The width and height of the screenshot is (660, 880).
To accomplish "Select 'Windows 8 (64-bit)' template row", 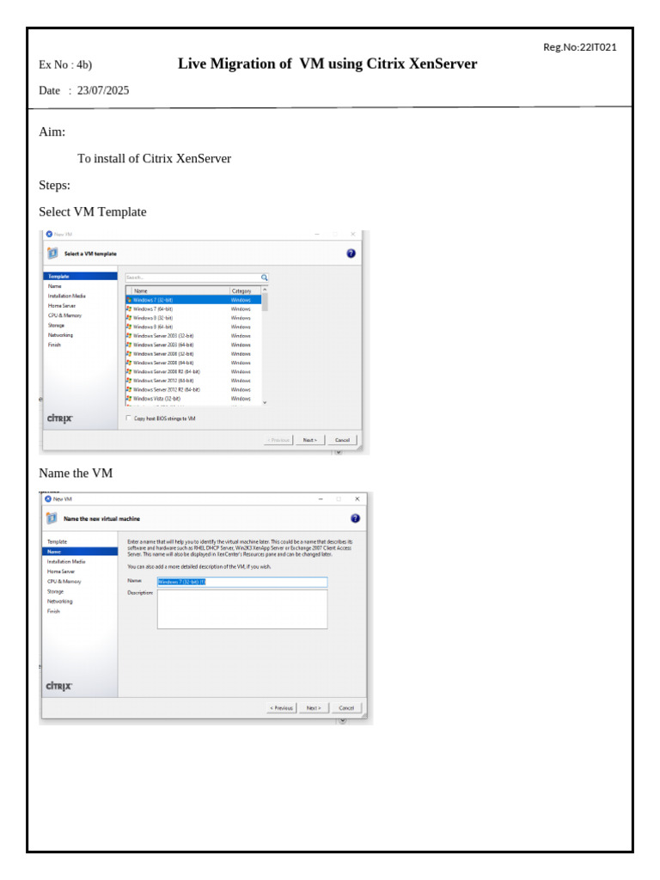I will coord(193,327).
